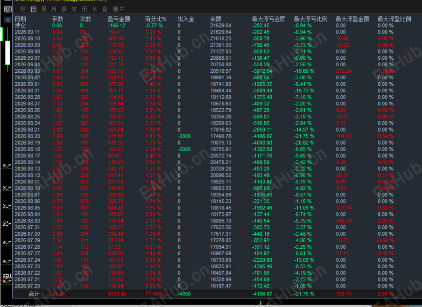Click profit value 528.18
The height and width of the screenshot is (307, 422).
(x=116, y=71)
